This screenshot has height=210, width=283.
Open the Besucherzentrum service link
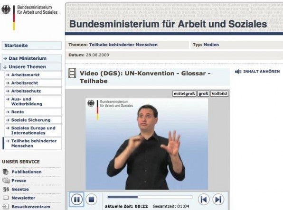[31, 207]
